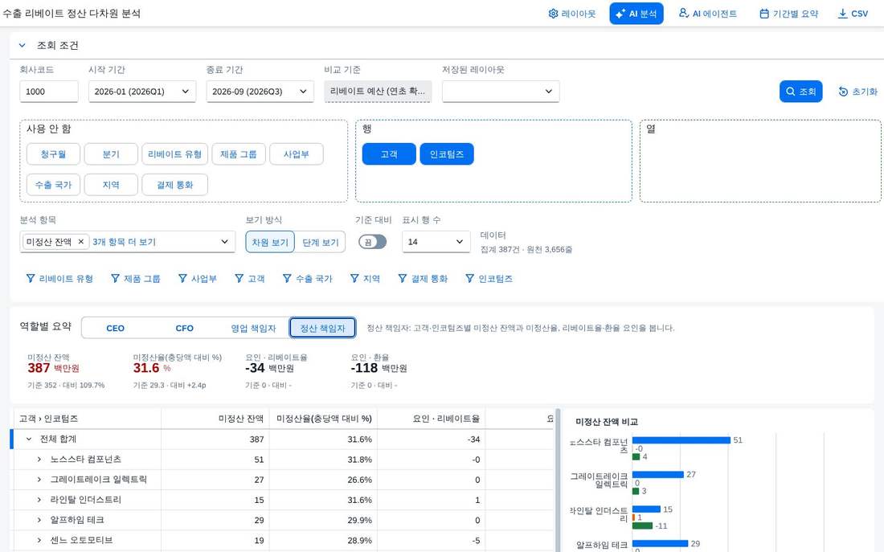Open the 표시 행 수 dropdown
This screenshot has width=884, height=552.
click(436, 241)
